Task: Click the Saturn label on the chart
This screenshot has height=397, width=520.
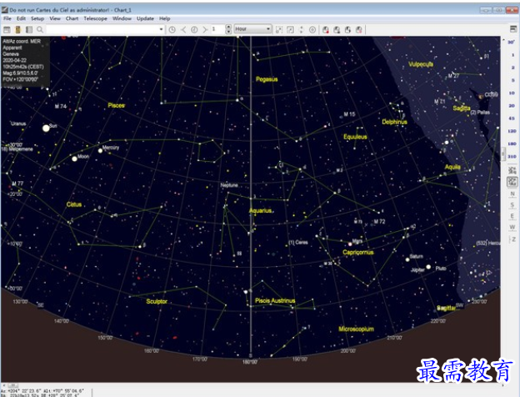Action: tap(416, 256)
